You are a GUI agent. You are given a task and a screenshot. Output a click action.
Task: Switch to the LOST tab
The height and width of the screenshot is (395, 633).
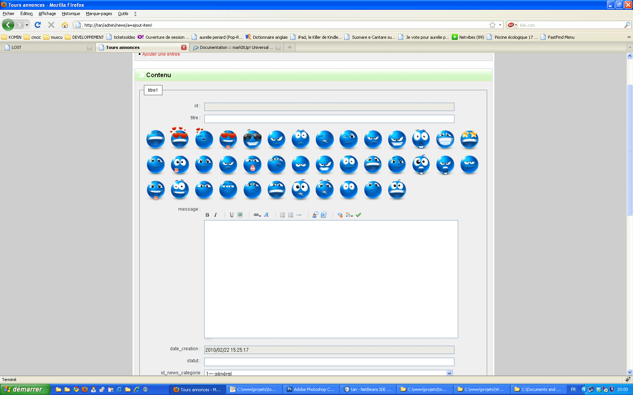[x=47, y=47]
